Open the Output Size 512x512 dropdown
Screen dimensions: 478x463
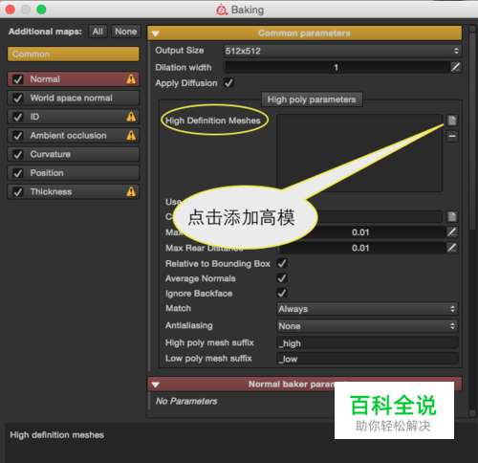point(342,51)
